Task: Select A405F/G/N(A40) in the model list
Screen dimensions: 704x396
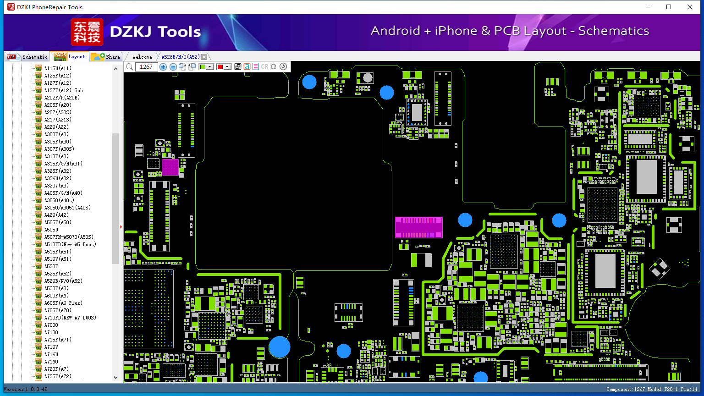Action: click(x=63, y=193)
